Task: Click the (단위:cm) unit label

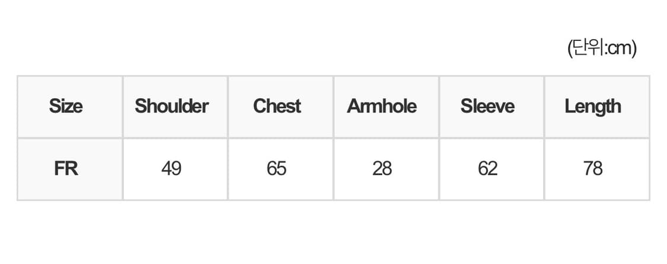Action: (602, 49)
